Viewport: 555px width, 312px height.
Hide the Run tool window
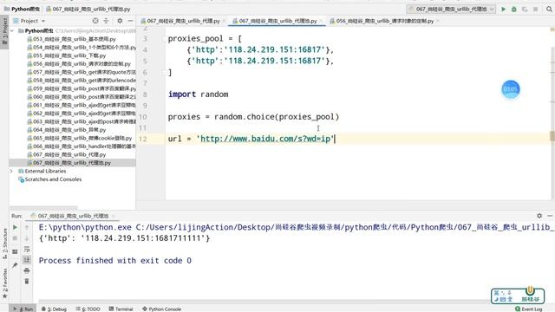[550, 216]
